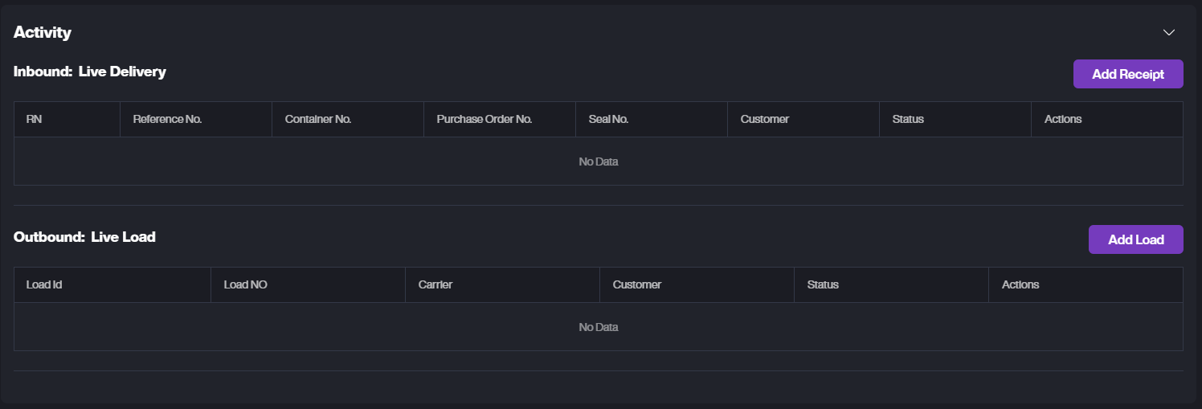Screen dimensions: 1202x409
Task: Click the RN column header
Action: coord(35,119)
